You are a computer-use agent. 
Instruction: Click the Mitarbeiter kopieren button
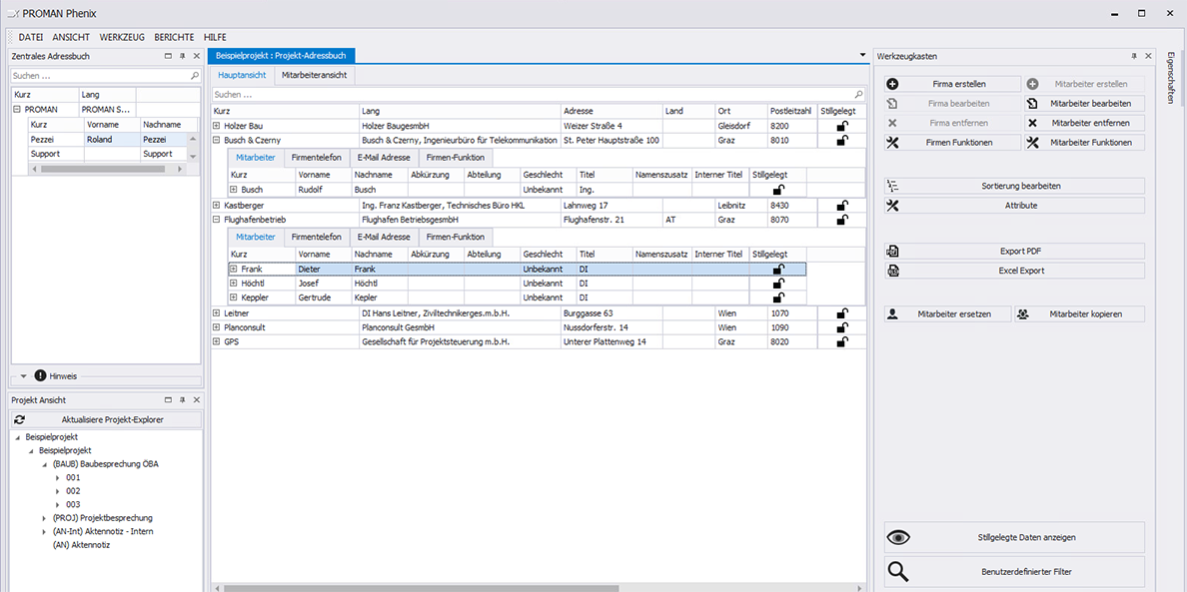(1079, 313)
